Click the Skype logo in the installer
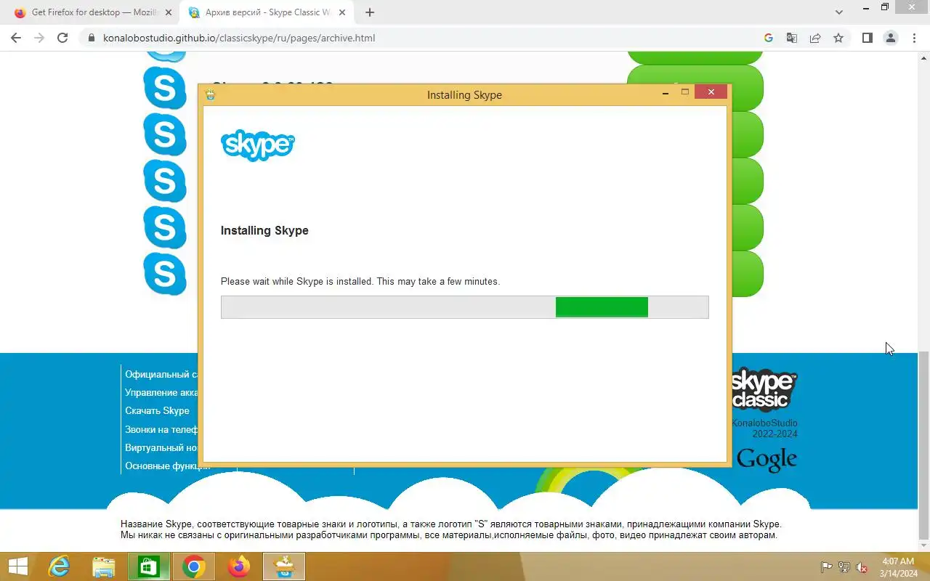Image resolution: width=930 pixels, height=581 pixels. 258,145
